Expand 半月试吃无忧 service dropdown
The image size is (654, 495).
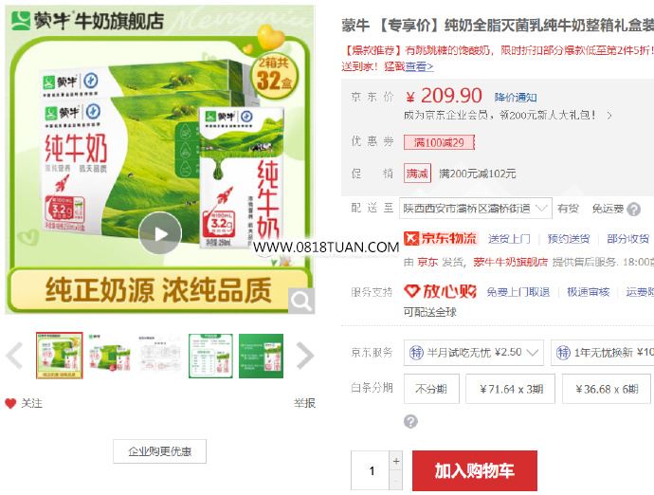point(473,353)
